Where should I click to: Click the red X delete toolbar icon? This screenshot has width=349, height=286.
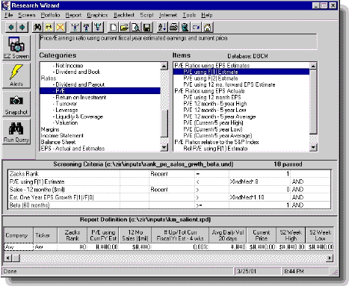(x=60, y=27)
